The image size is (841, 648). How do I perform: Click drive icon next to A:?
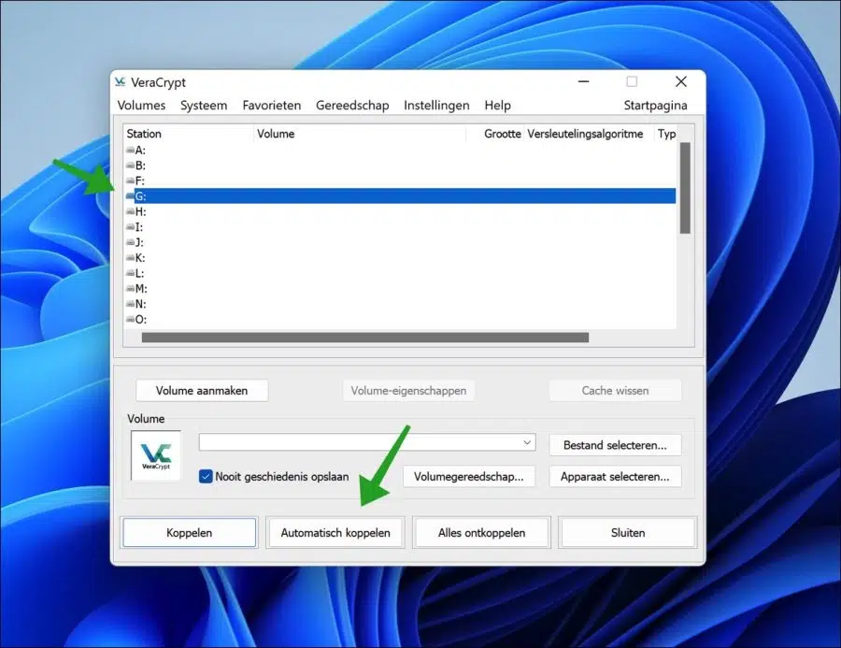130,150
